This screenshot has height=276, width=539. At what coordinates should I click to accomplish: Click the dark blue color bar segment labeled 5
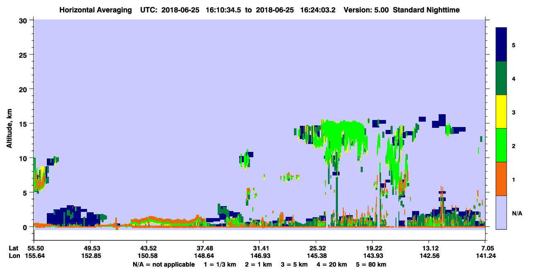coord(501,45)
